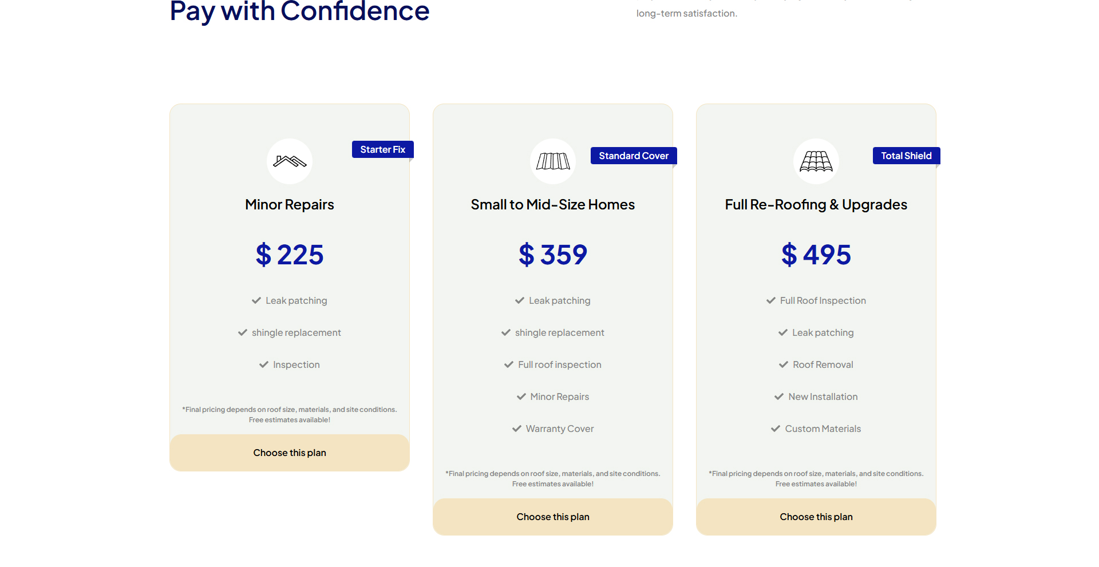Click checkmark beside Roof Removal
The width and height of the screenshot is (1099, 567).
point(784,364)
